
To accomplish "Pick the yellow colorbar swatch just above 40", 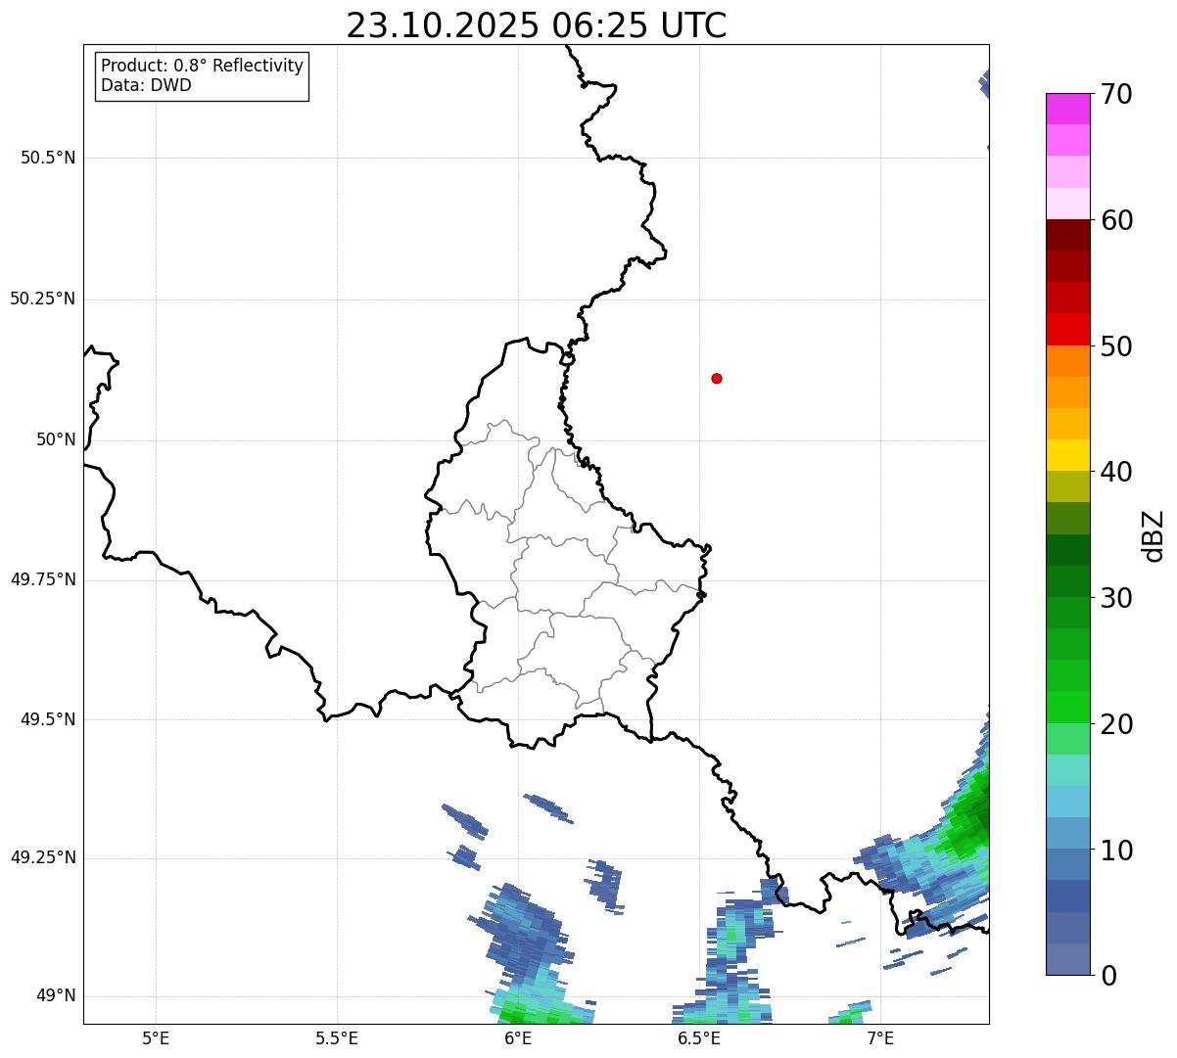I will [1067, 455].
